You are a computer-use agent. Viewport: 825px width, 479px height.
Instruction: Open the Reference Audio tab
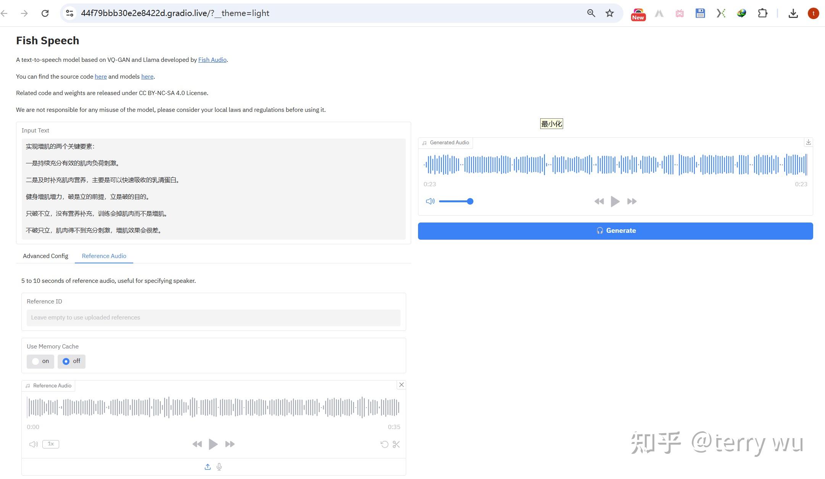pyautogui.click(x=103, y=256)
